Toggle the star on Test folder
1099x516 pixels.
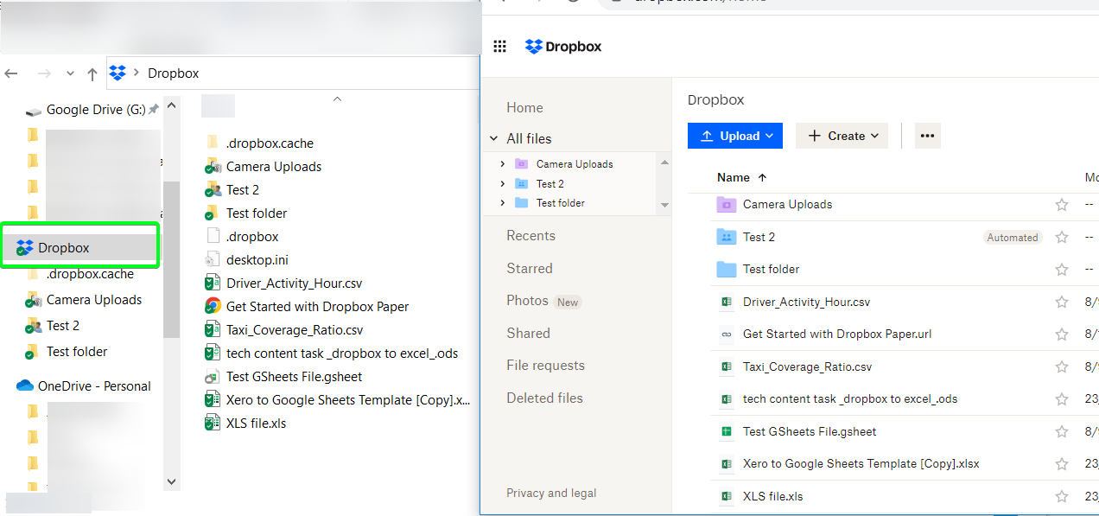(x=1061, y=269)
